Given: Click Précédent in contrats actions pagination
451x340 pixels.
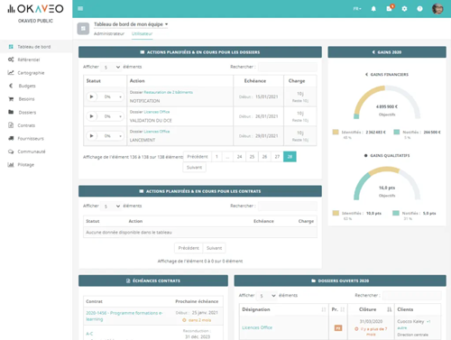Looking at the screenshot, I should pyautogui.click(x=189, y=248).
